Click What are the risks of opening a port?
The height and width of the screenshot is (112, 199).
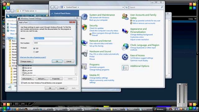point(33,57)
